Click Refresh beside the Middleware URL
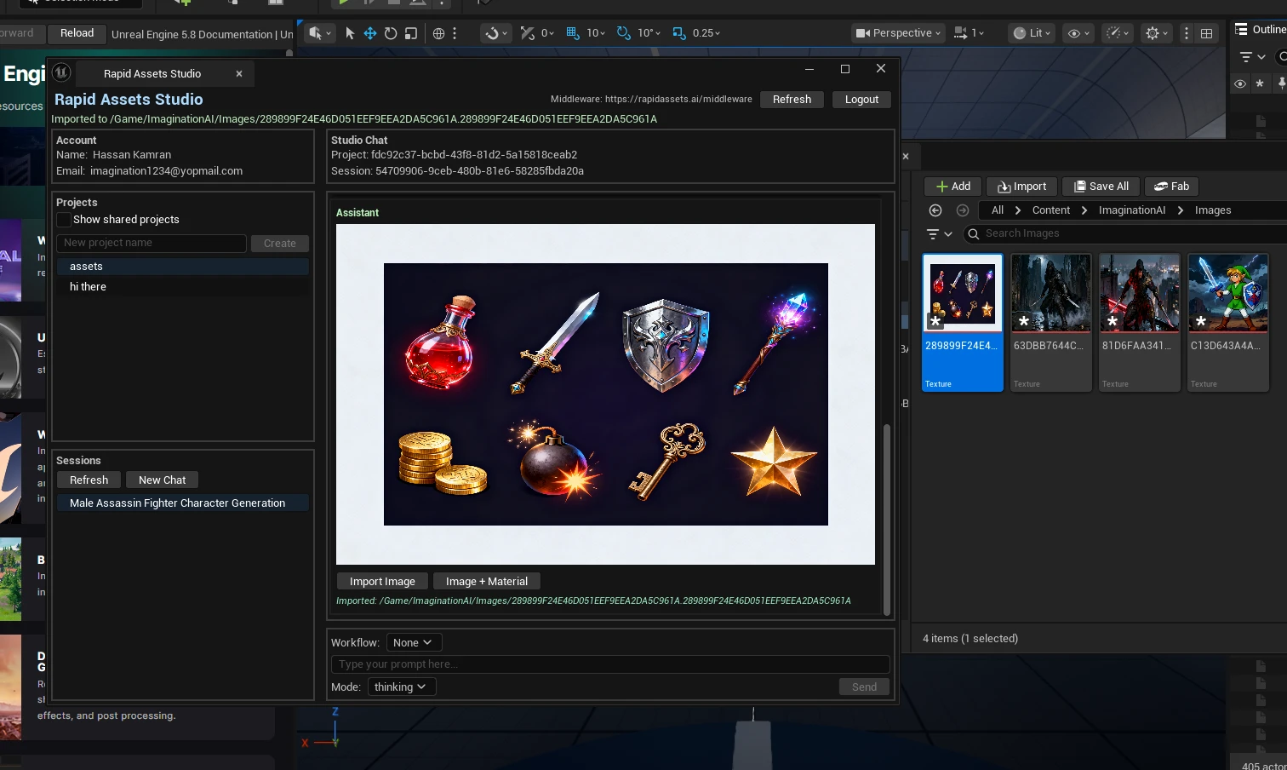 [792, 100]
